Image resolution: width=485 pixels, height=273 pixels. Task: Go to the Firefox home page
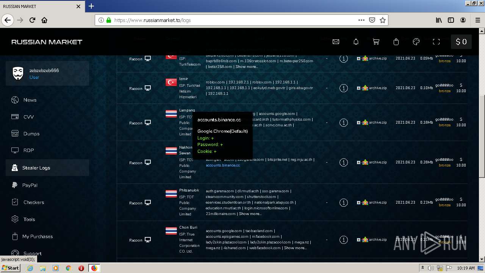44,20
